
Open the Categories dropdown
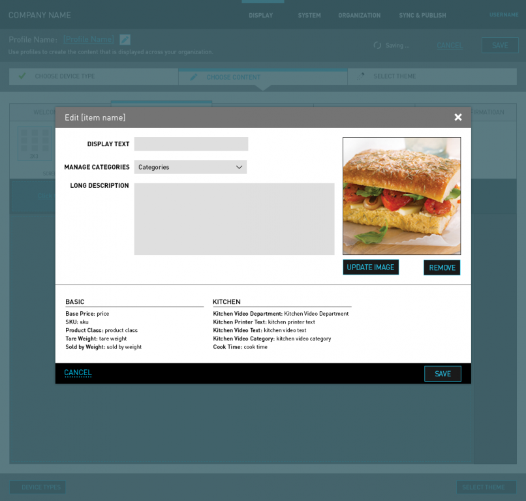tap(190, 167)
